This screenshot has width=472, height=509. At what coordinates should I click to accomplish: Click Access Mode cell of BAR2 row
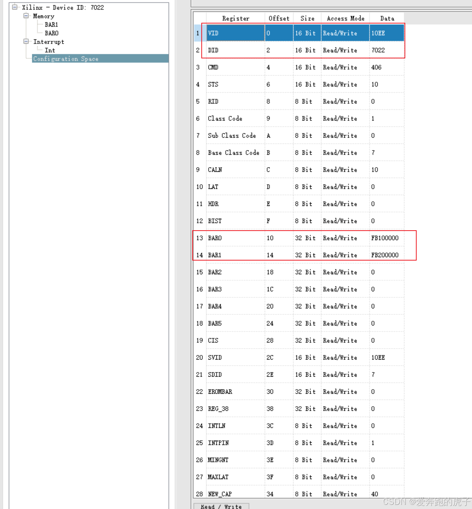(x=345, y=272)
